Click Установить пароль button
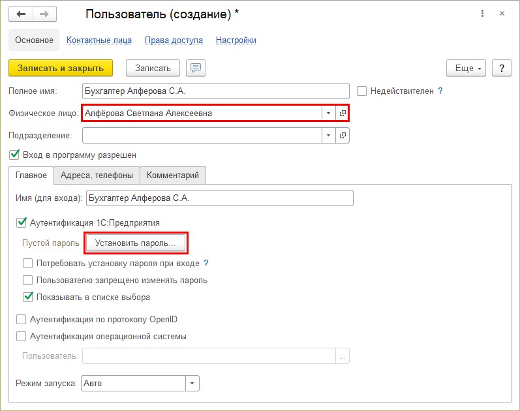Screen dimensions: 520x411 135,243
